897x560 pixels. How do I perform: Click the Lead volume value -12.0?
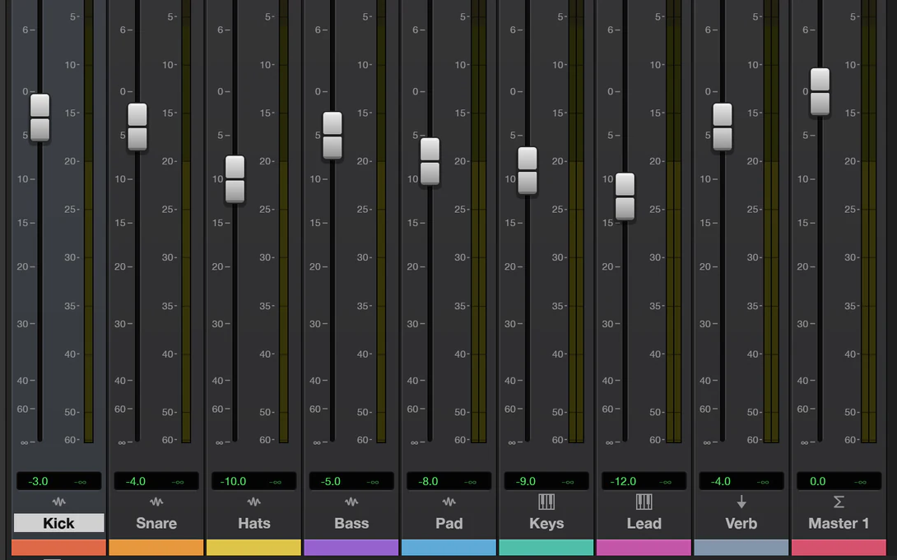click(624, 481)
